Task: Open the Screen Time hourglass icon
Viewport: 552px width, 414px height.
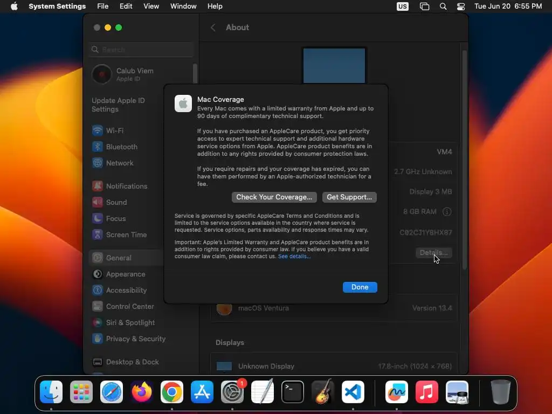Action: (98, 235)
